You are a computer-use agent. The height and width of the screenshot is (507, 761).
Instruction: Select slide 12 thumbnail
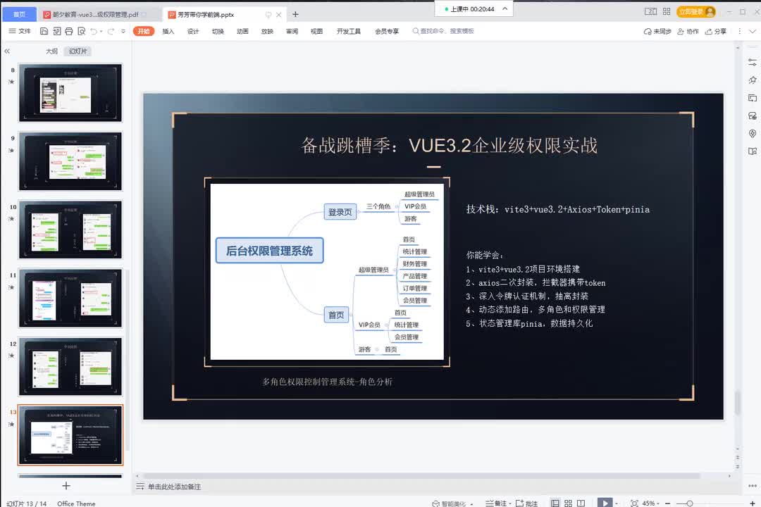(70, 367)
